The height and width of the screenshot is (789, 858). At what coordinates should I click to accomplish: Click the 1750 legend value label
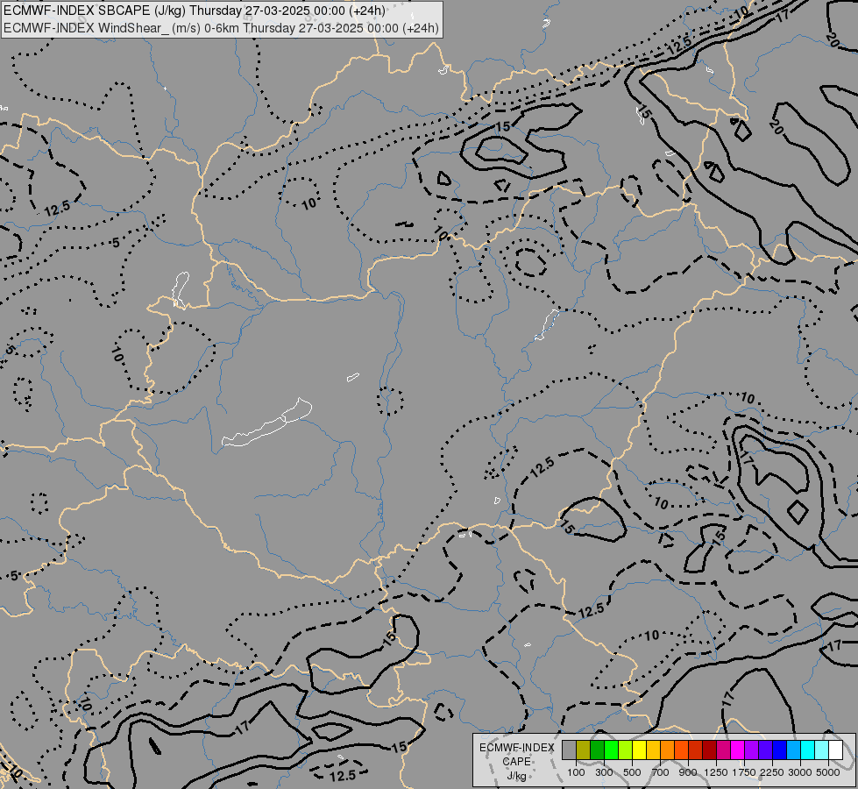744,772
